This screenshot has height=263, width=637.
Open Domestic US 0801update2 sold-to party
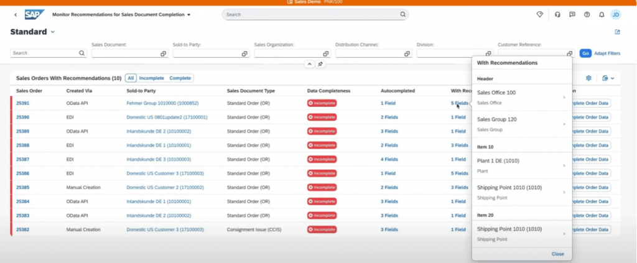point(167,118)
